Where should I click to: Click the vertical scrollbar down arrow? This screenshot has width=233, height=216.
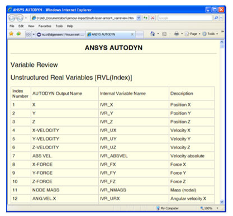coord(222,201)
